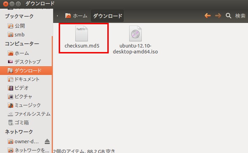
Task: Open ファイルシステム in the sidebar
Action: [26, 114]
